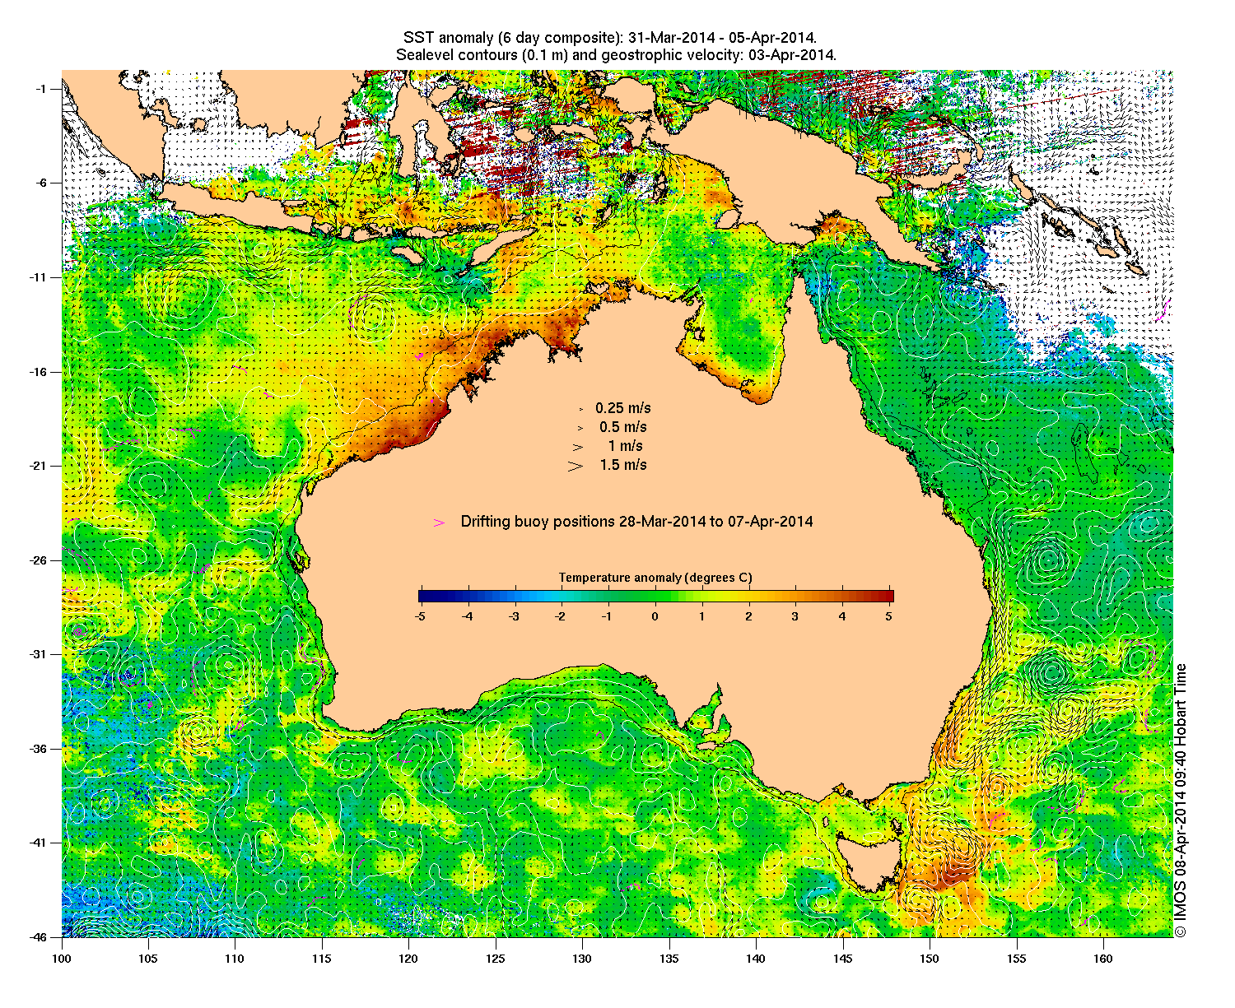Click the longitude axis label '120'
This screenshot has width=1235, height=1008.
[x=408, y=959]
